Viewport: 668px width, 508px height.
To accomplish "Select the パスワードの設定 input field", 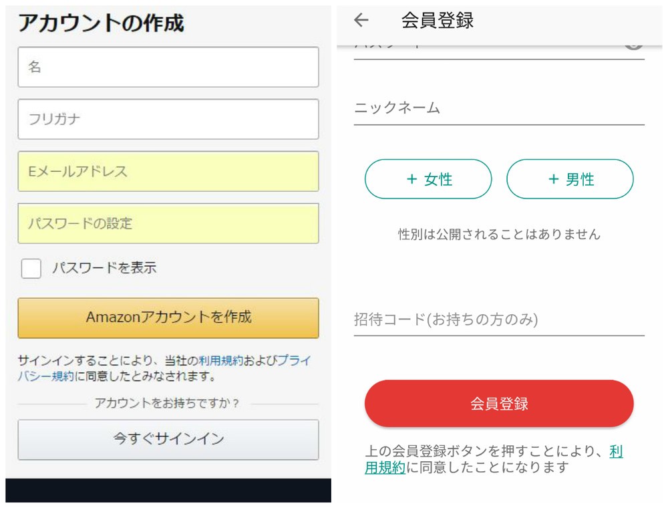I will click(168, 224).
